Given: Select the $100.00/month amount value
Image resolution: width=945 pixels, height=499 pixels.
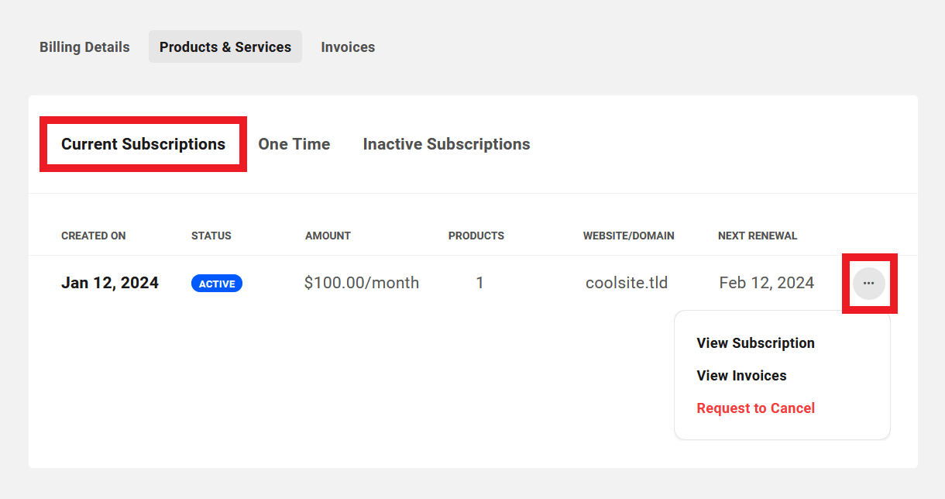Looking at the screenshot, I should (362, 283).
